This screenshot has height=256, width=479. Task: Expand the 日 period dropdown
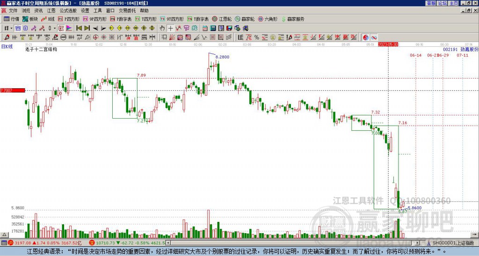[11, 28]
